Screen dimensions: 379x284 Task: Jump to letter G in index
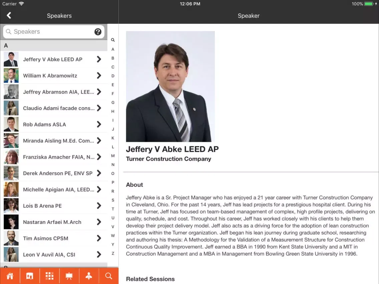[113, 102]
